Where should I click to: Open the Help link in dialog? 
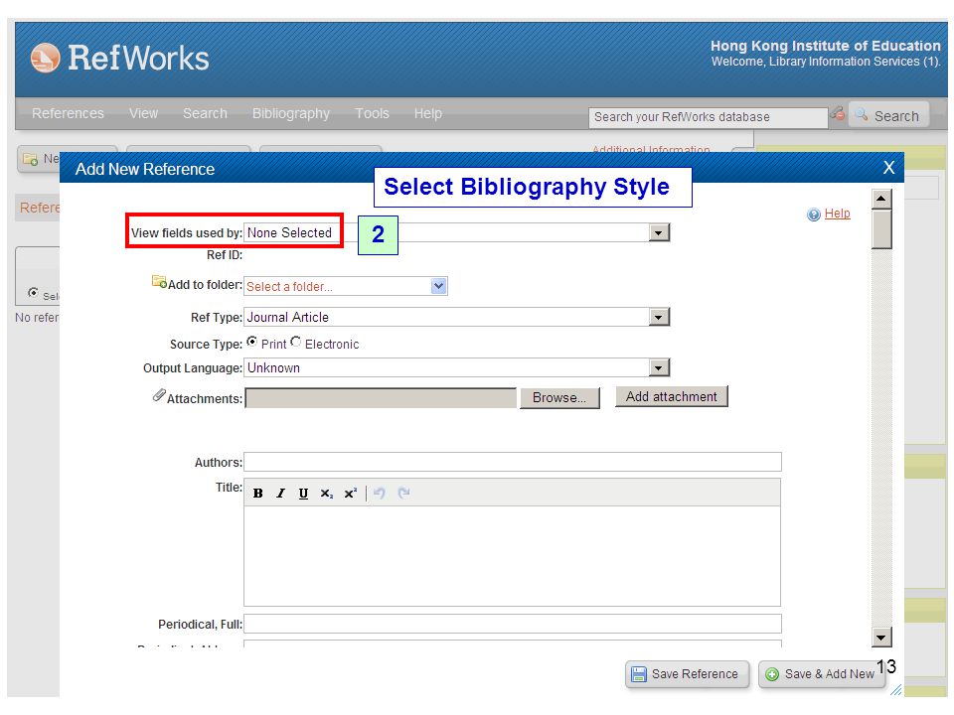tap(837, 214)
